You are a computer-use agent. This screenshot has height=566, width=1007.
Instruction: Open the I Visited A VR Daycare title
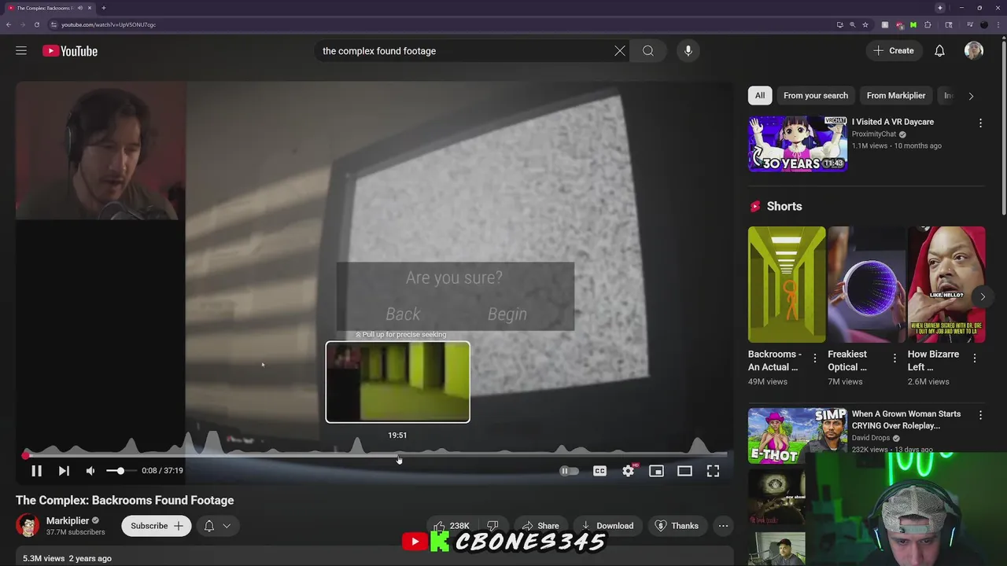893,122
